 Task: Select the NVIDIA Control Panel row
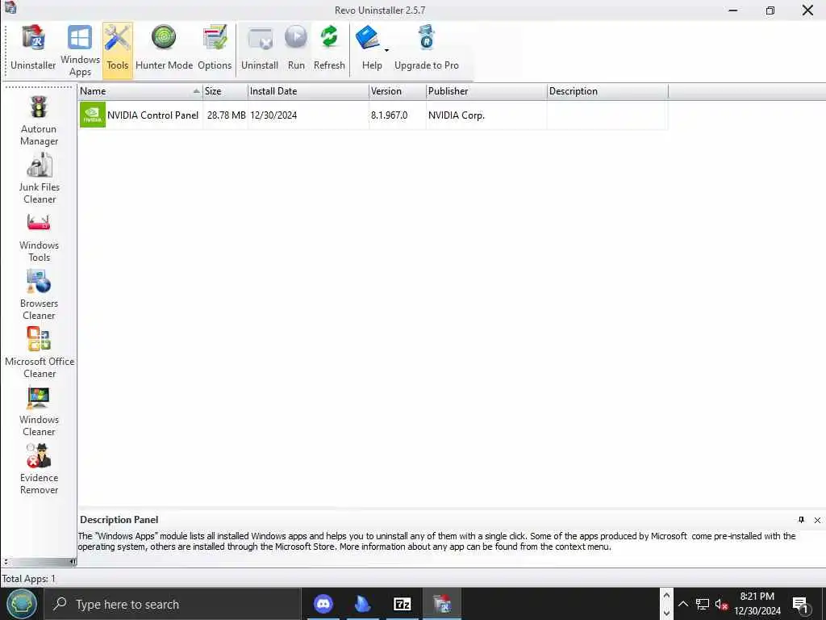click(373, 115)
